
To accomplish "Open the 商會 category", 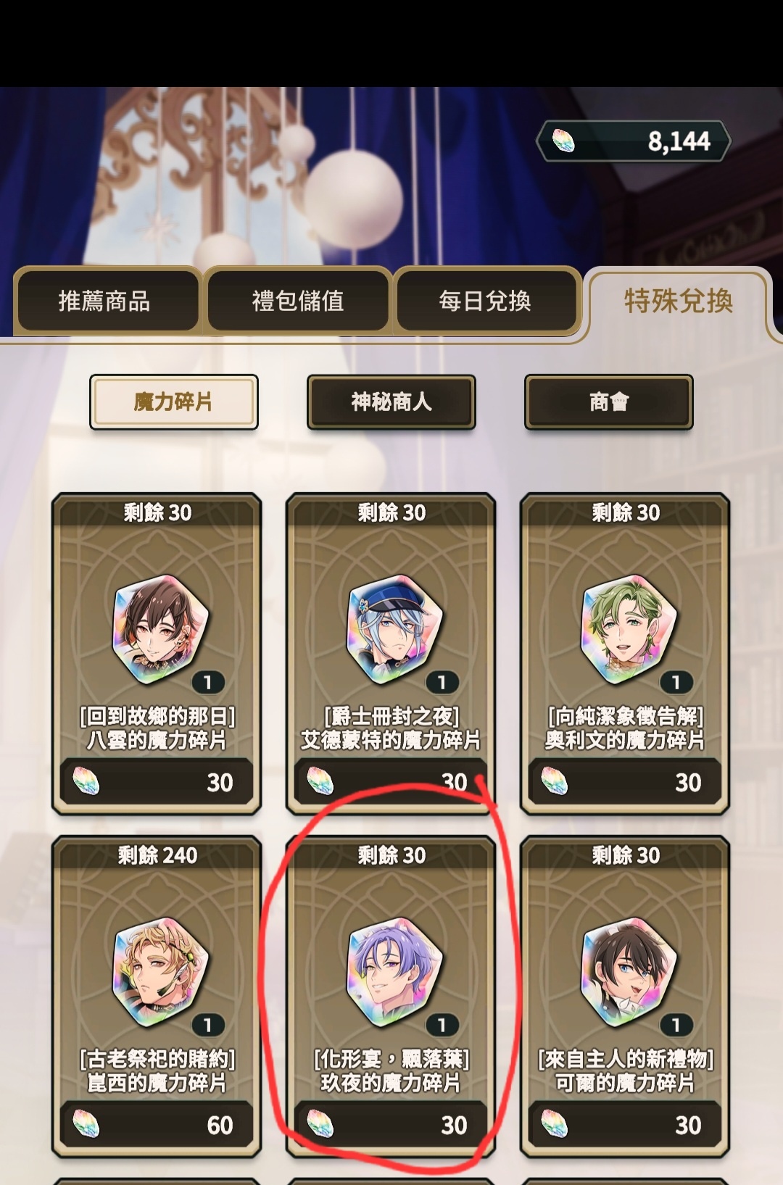I will 609,402.
